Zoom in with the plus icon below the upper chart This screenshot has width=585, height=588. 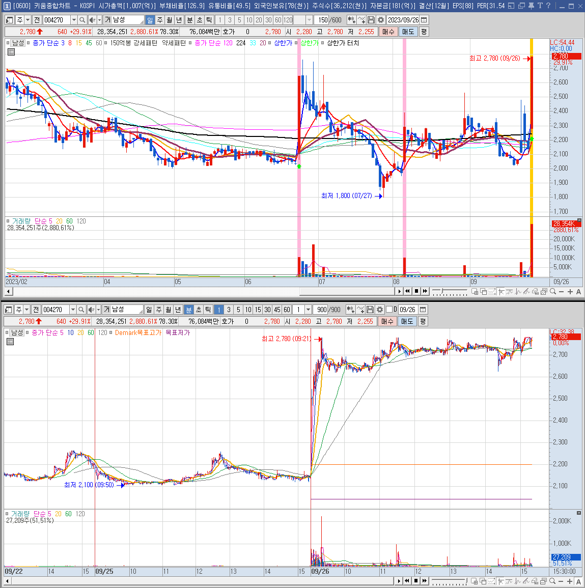pos(570,291)
